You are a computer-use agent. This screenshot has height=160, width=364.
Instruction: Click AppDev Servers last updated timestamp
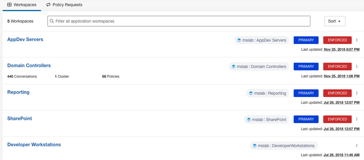point(342,49)
